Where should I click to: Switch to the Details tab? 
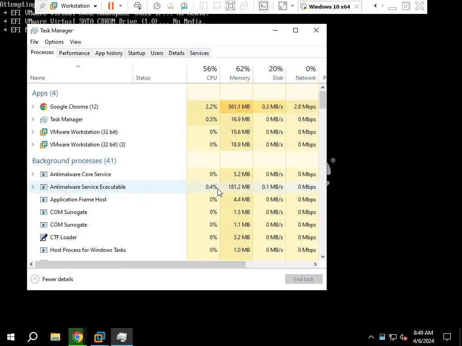[176, 53]
